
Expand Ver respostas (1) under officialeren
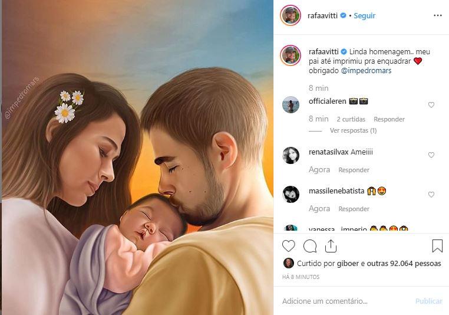pyautogui.click(x=353, y=131)
